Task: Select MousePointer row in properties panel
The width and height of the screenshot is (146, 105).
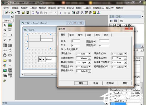Action: click(x=125, y=90)
